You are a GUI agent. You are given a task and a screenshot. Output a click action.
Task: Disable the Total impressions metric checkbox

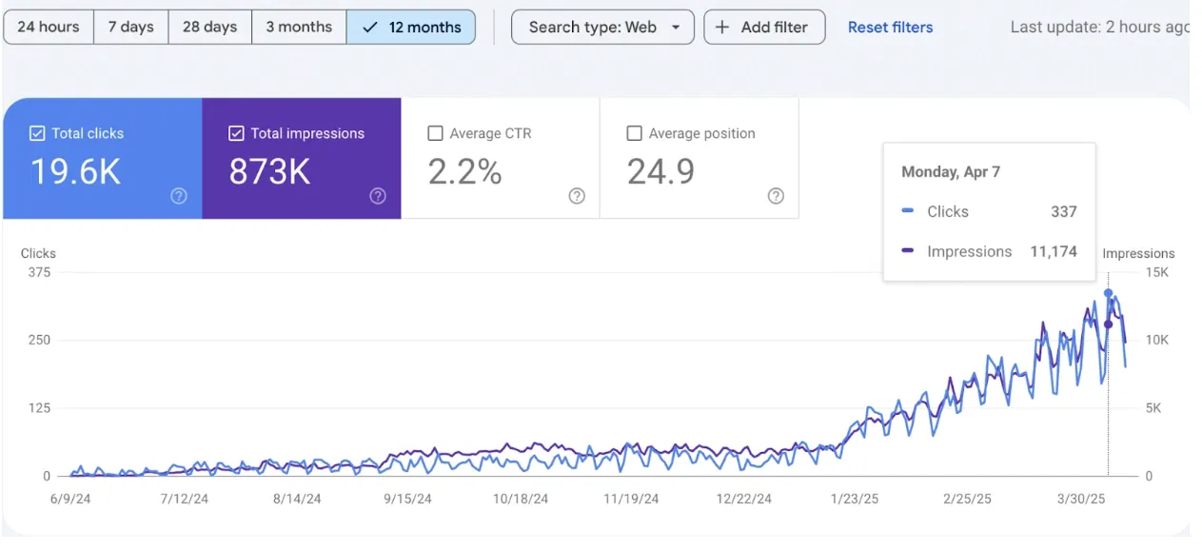pyautogui.click(x=236, y=133)
